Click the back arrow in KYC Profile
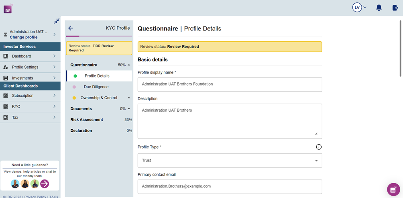 [x=71, y=28]
